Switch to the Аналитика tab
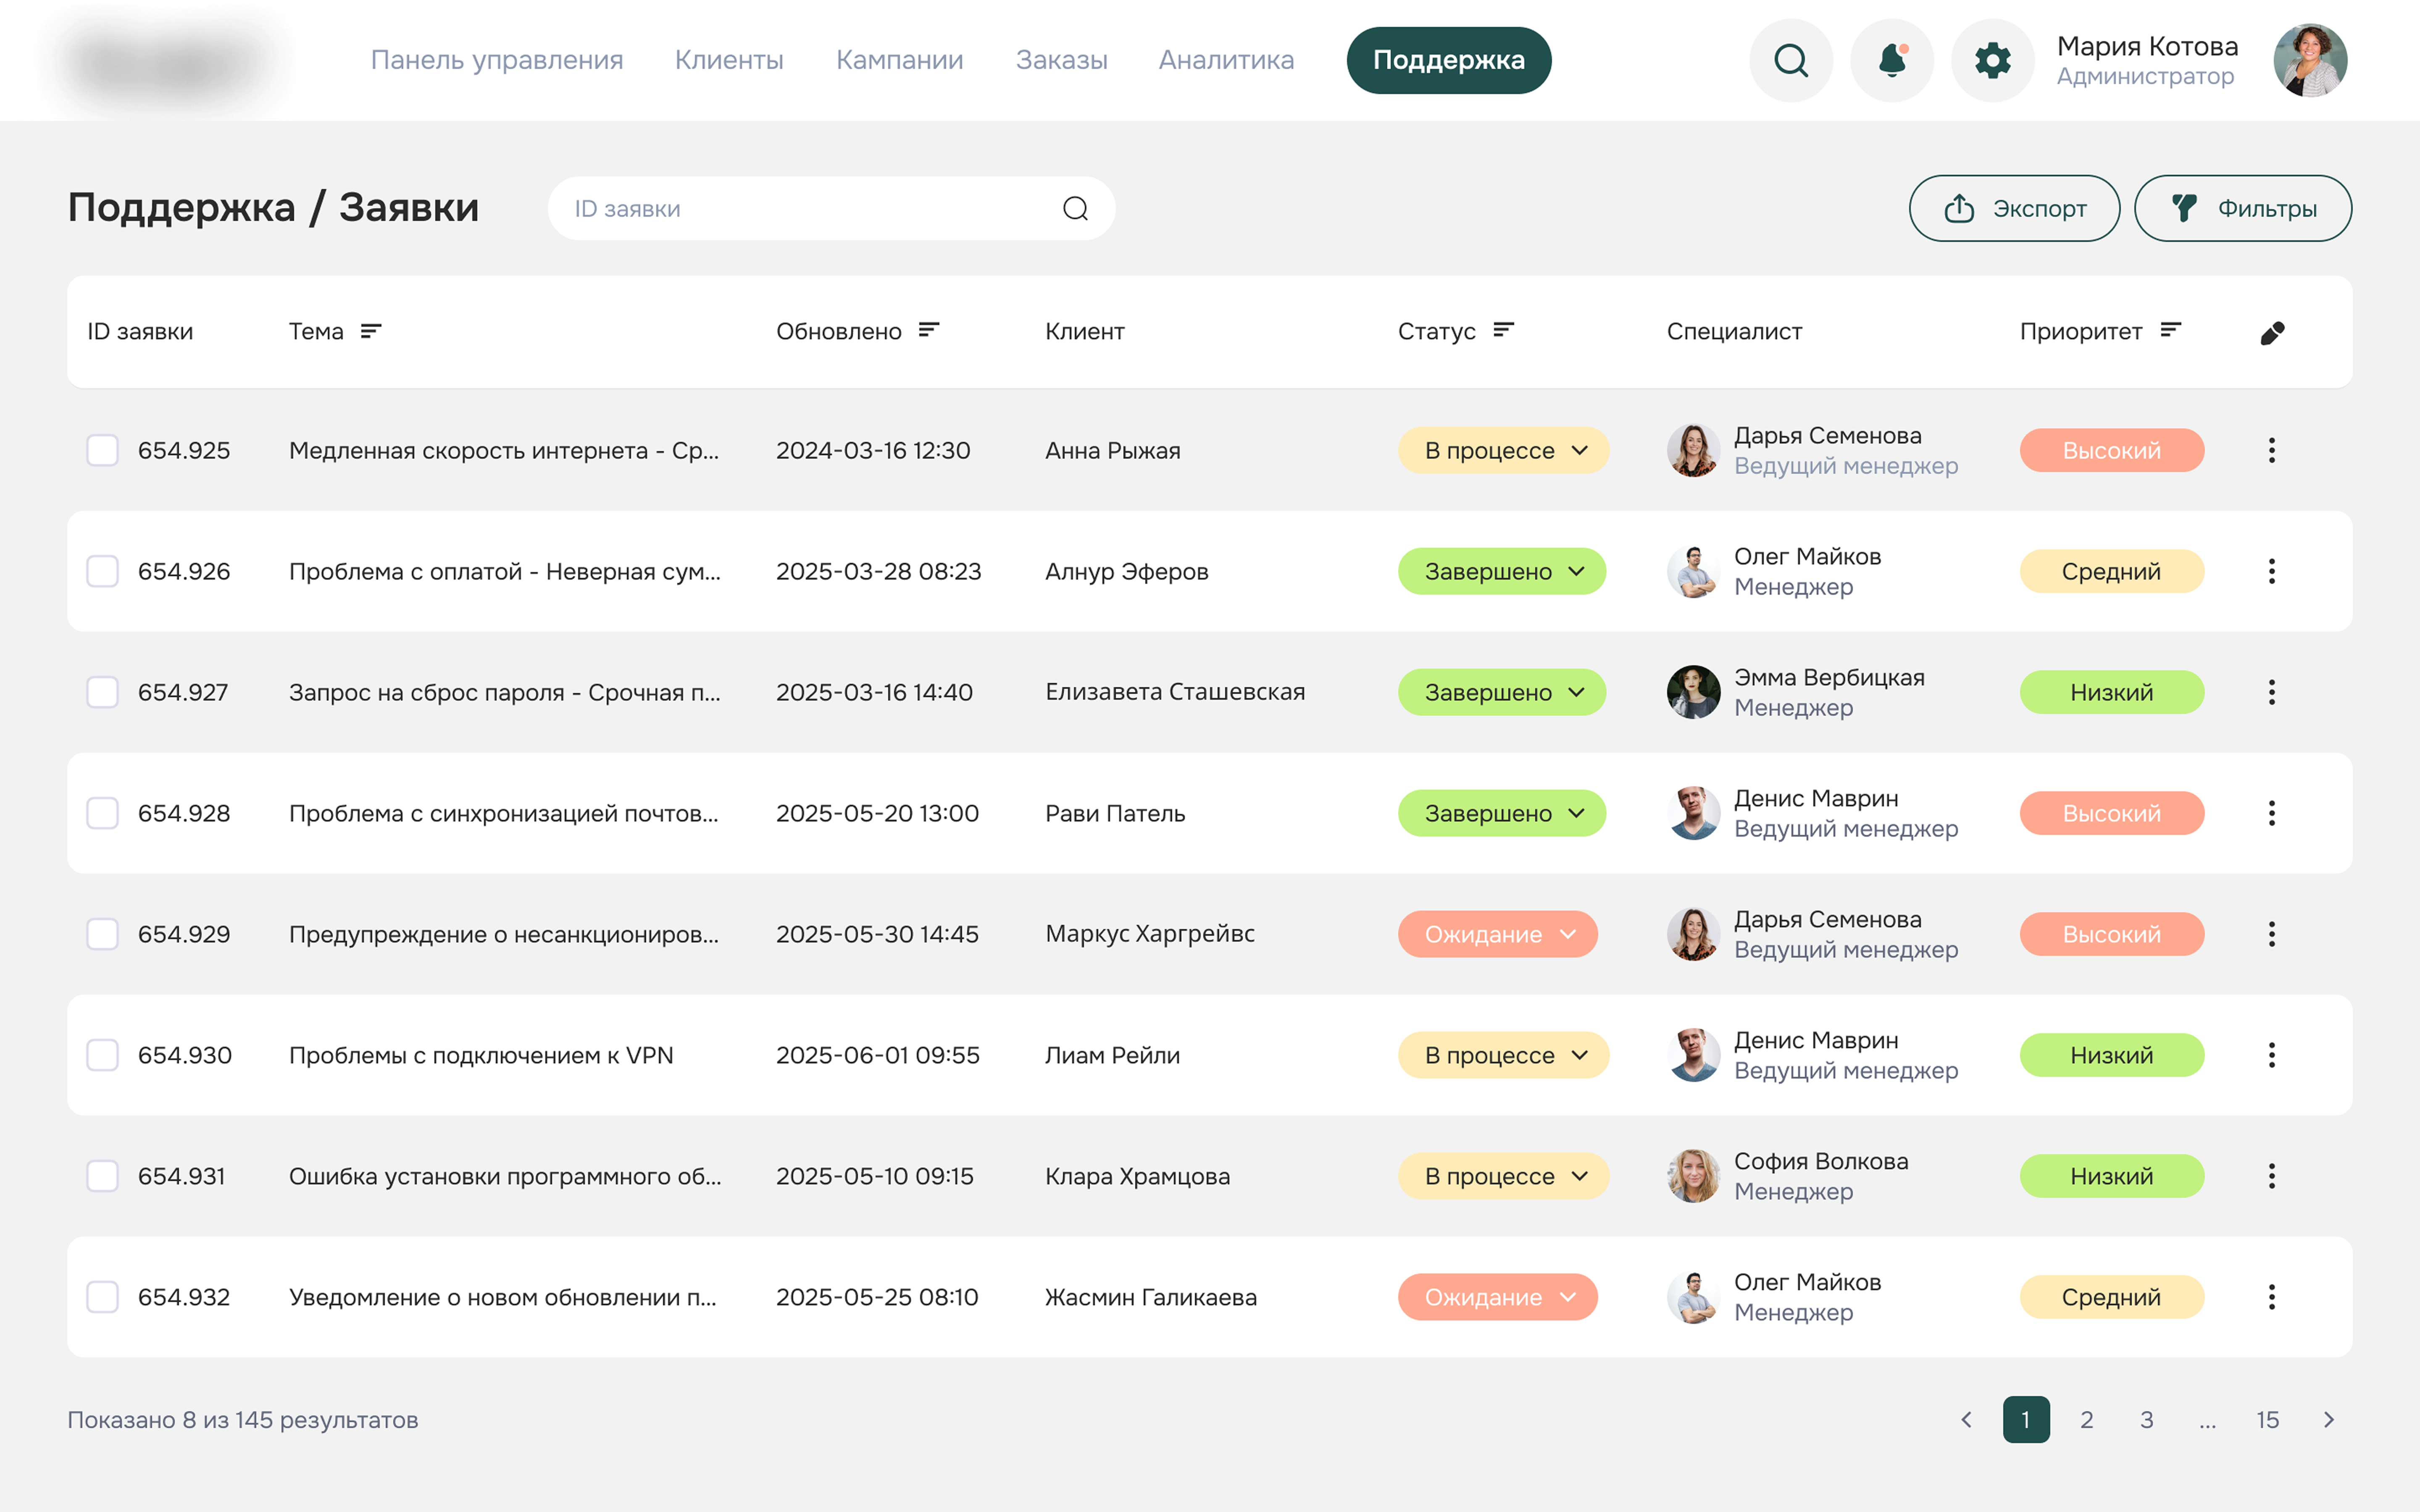This screenshot has height=1512, width=2420. [1226, 60]
